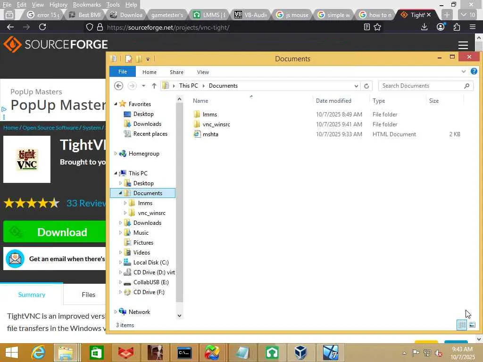
Task: Open the File ribbon tab
Action: [x=122, y=72]
